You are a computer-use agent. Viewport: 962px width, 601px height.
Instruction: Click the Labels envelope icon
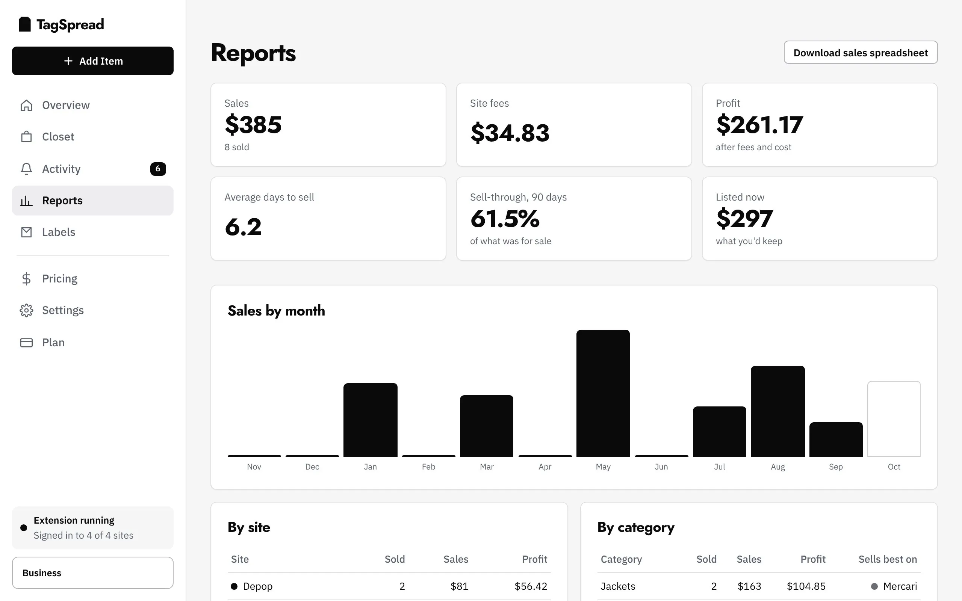pyautogui.click(x=26, y=232)
